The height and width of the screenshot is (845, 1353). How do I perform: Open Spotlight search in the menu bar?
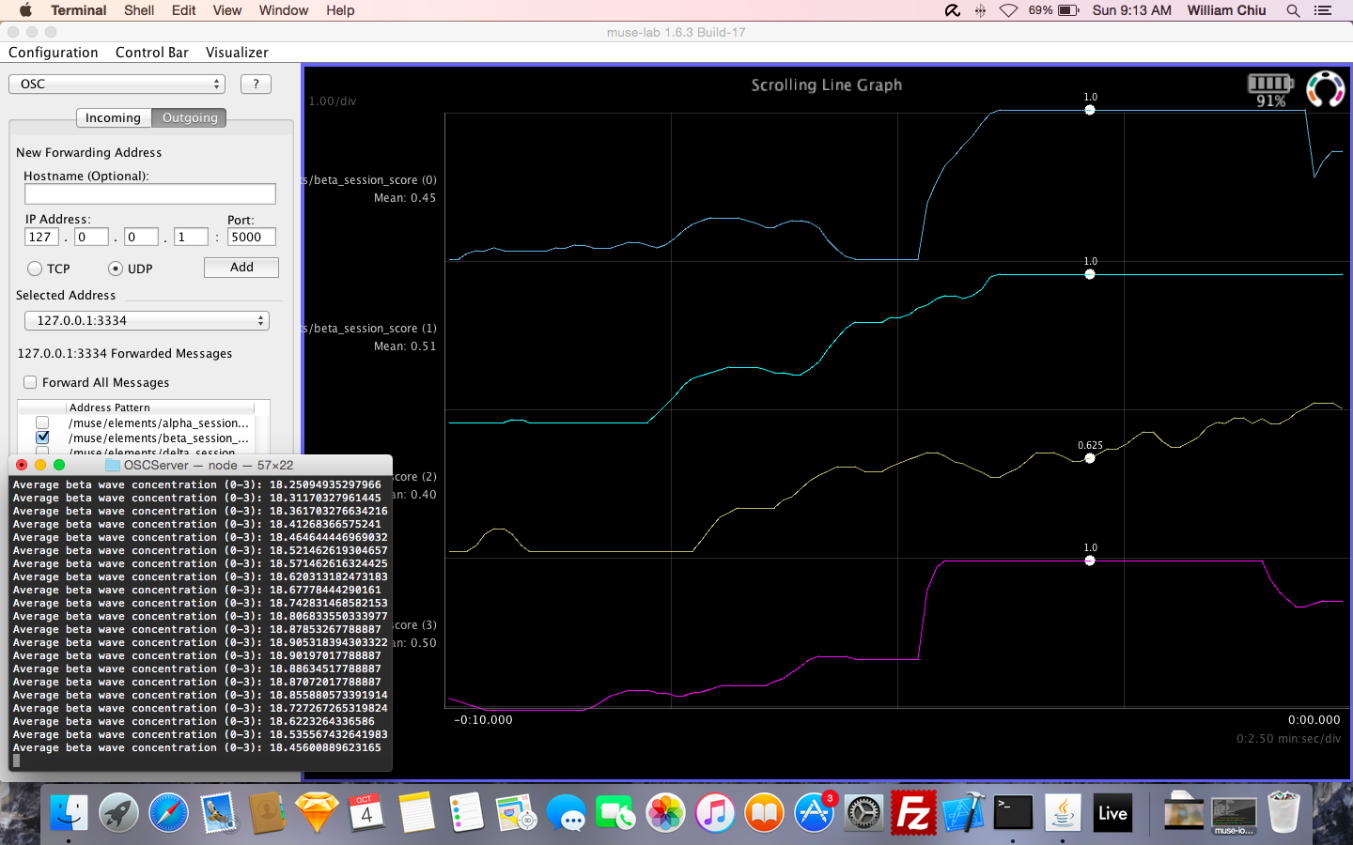(1293, 10)
